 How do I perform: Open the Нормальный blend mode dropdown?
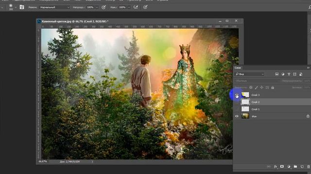54,7
